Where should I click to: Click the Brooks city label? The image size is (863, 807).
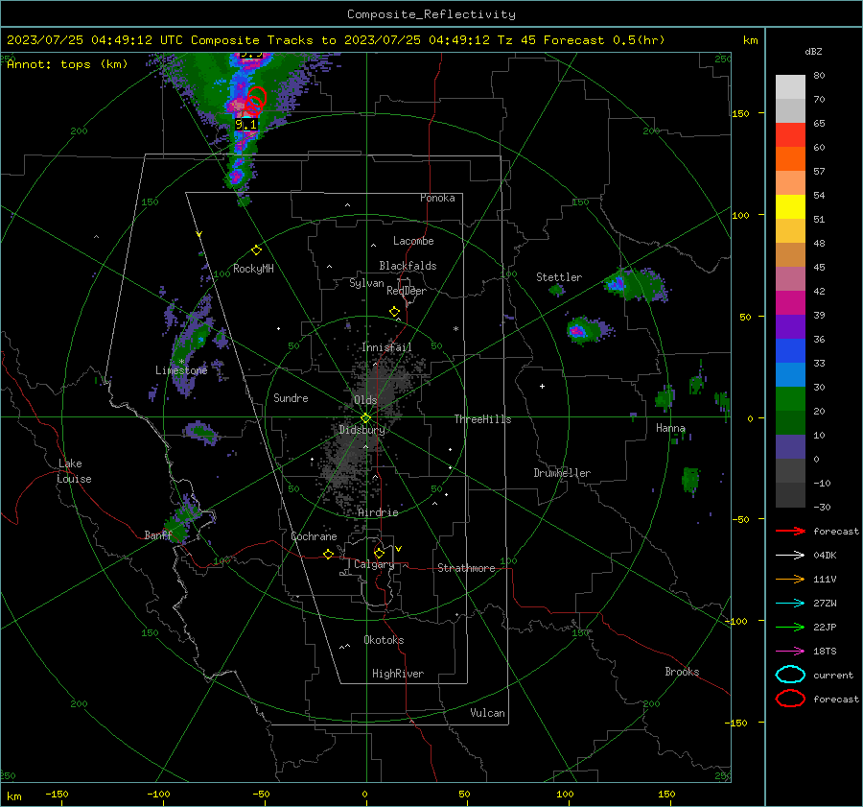pyautogui.click(x=682, y=672)
